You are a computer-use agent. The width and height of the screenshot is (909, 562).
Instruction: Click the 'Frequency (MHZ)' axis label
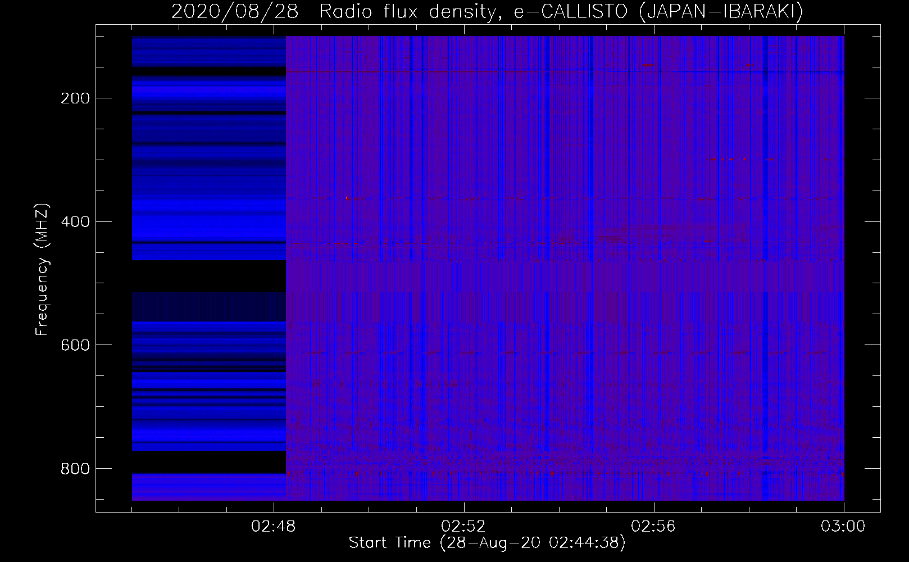pyautogui.click(x=42, y=269)
